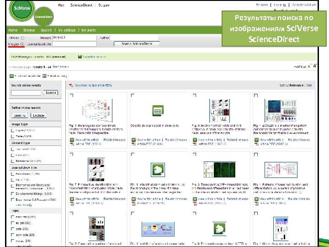Click into the Images search field

[x=74, y=38]
